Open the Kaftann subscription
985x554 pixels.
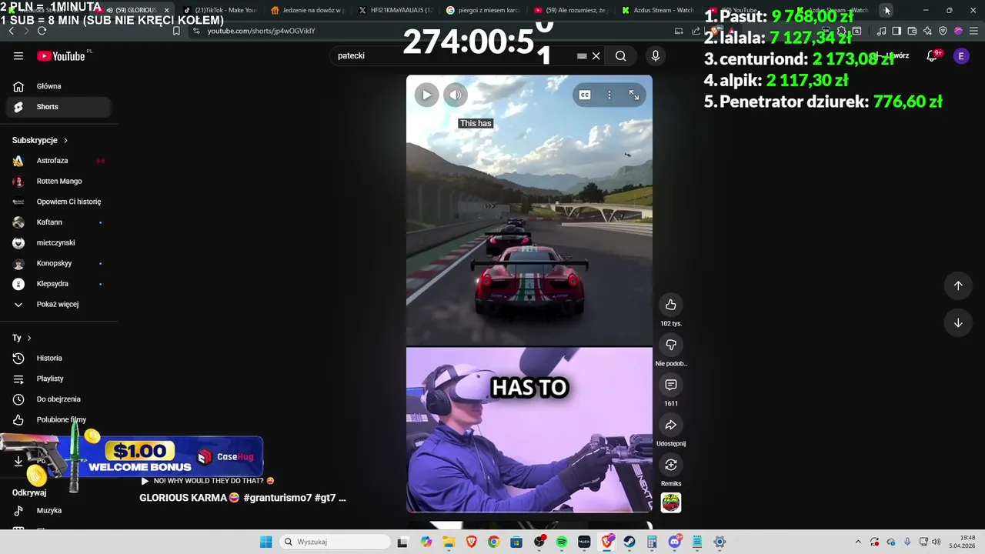coord(58,222)
